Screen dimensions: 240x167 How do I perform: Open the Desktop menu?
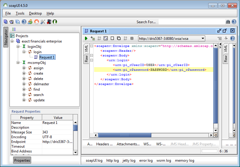coord(35,13)
